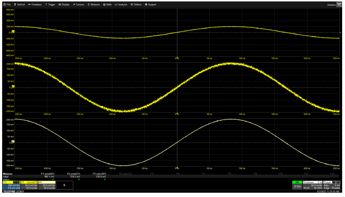
Task: Select the empty P6 measurement slot
Action: 180,174
